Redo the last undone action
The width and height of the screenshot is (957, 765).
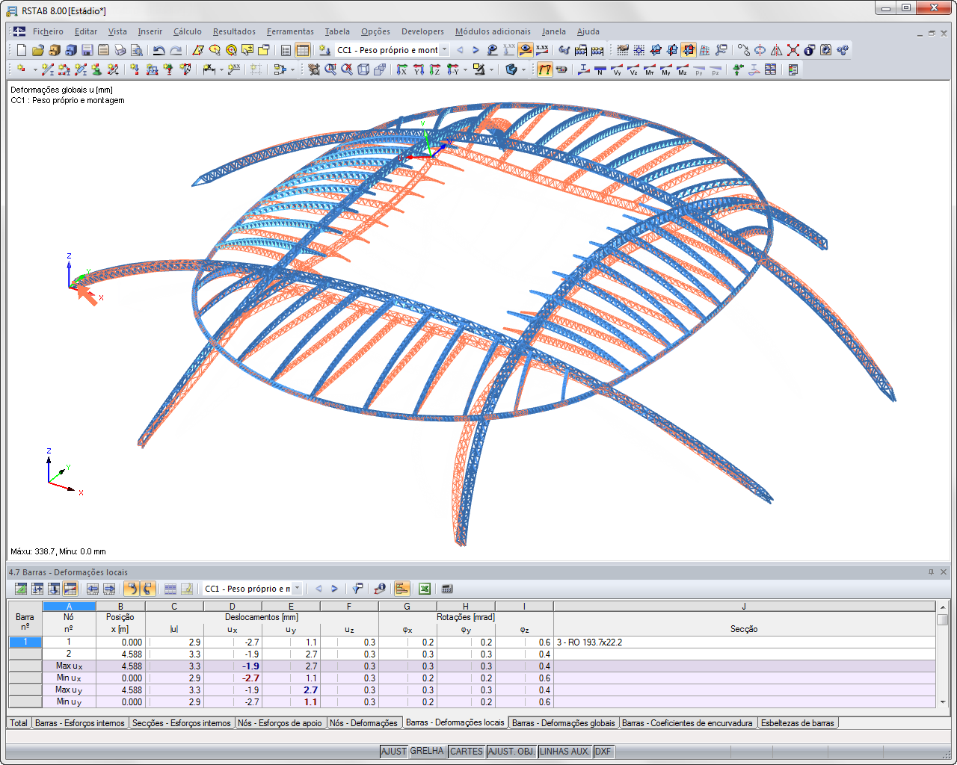[176, 50]
